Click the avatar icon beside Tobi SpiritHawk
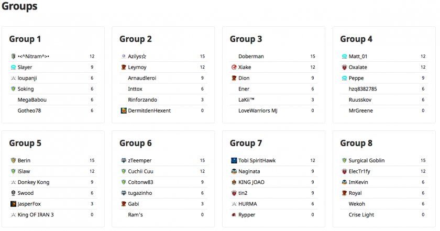This screenshot has width=440, height=231. tap(234, 160)
